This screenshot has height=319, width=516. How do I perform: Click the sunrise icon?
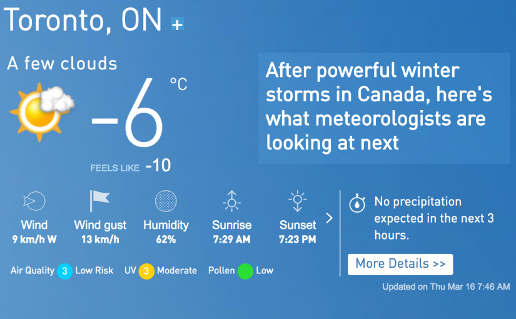point(231,200)
